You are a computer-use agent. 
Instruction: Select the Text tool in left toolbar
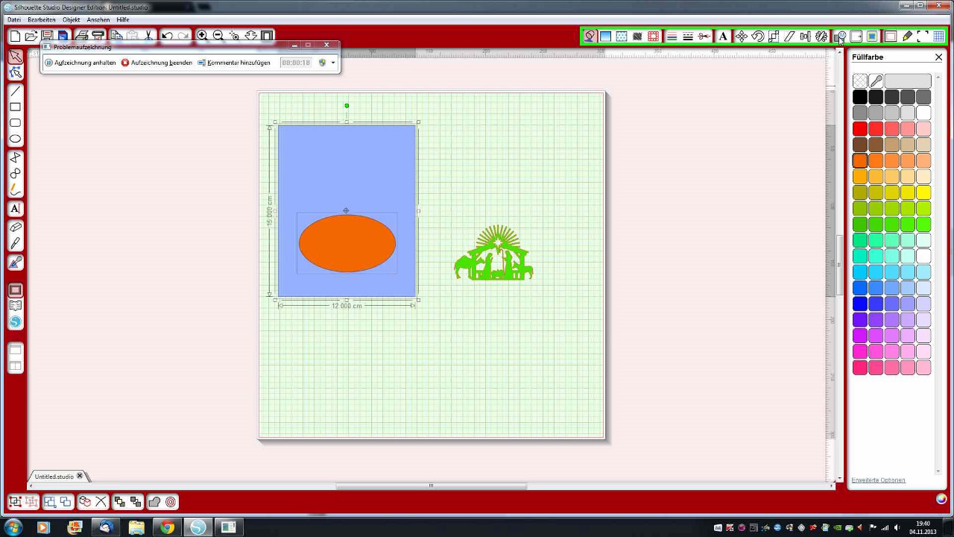pos(15,209)
